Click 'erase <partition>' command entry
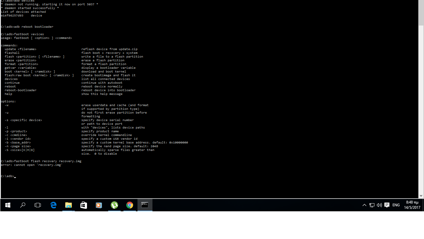The width and height of the screenshot is (424, 239). click(21, 60)
